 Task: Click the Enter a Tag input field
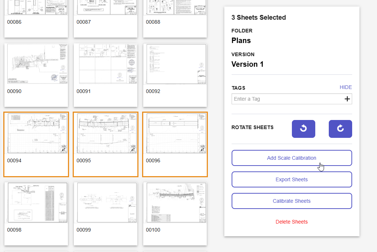tap(285, 98)
